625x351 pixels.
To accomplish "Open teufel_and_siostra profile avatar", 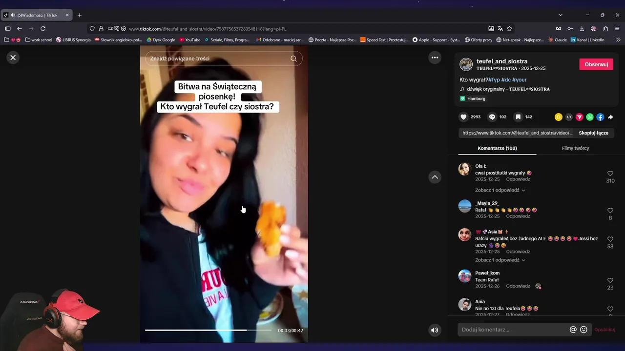I will (x=466, y=64).
